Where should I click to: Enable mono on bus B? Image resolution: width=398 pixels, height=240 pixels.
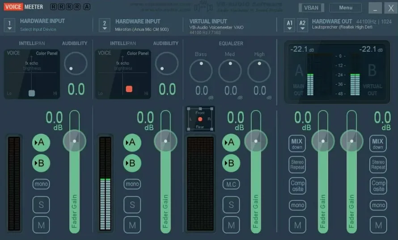(378, 205)
